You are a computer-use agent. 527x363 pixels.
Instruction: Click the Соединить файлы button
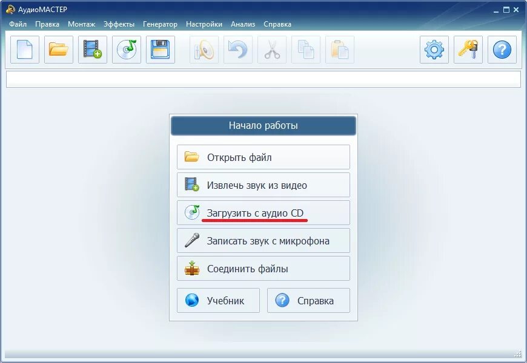click(263, 269)
